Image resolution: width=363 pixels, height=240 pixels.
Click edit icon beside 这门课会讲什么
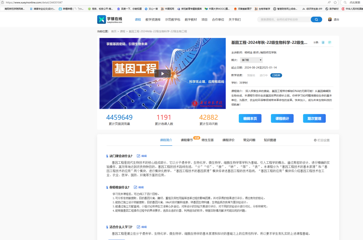(139, 156)
